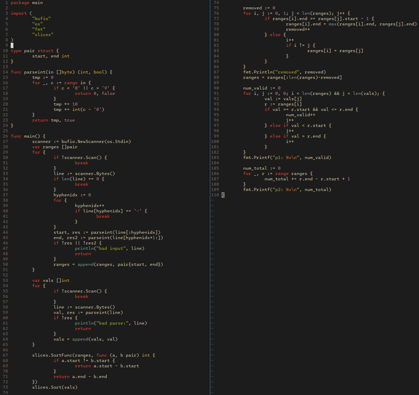Click the 'slices.Sort(vals)' line
The width and height of the screenshot is (419, 395).
55,387
